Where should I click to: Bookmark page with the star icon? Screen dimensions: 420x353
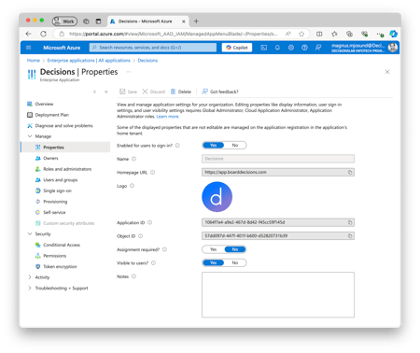click(301, 34)
